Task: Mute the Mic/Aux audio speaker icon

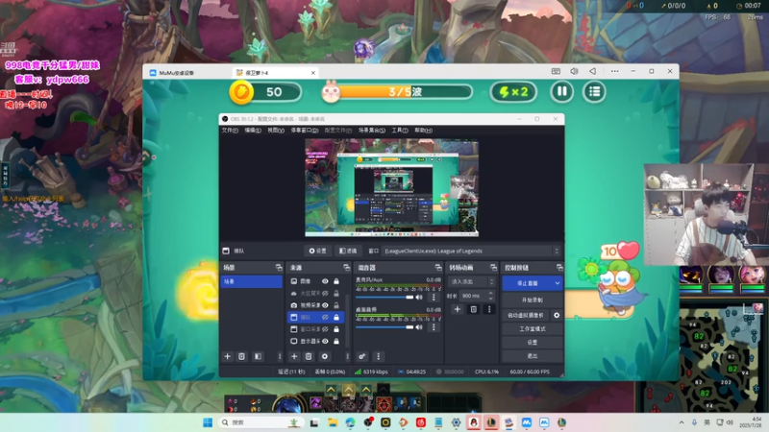Action: click(419, 298)
